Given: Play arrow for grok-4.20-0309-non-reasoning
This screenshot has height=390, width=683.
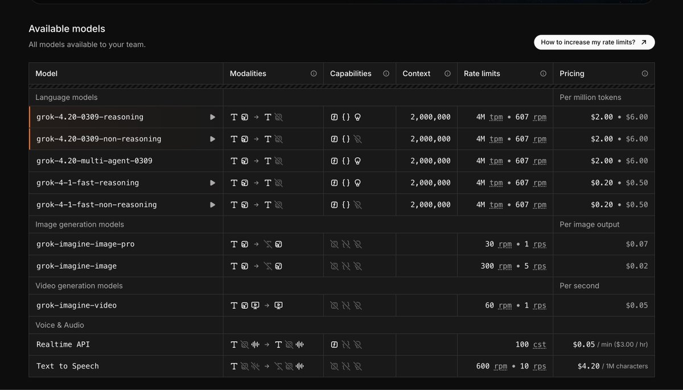Looking at the screenshot, I should tap(213, 139).
